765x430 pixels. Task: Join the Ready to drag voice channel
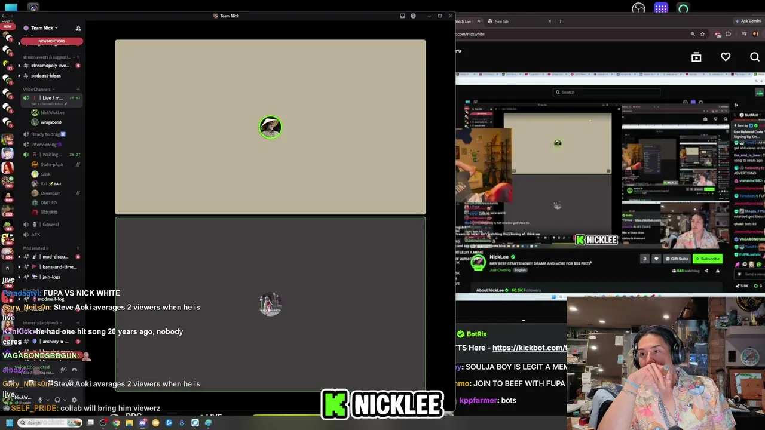click(x=45, y=134)
